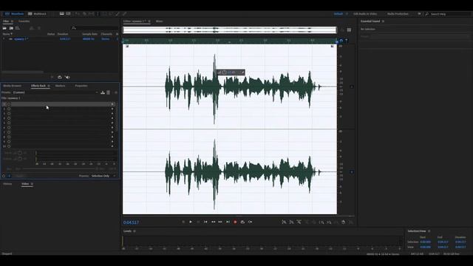Screen dimensions: 473x266
Task: Open effect menu arrow for slot 3
Action: (112, 114)
